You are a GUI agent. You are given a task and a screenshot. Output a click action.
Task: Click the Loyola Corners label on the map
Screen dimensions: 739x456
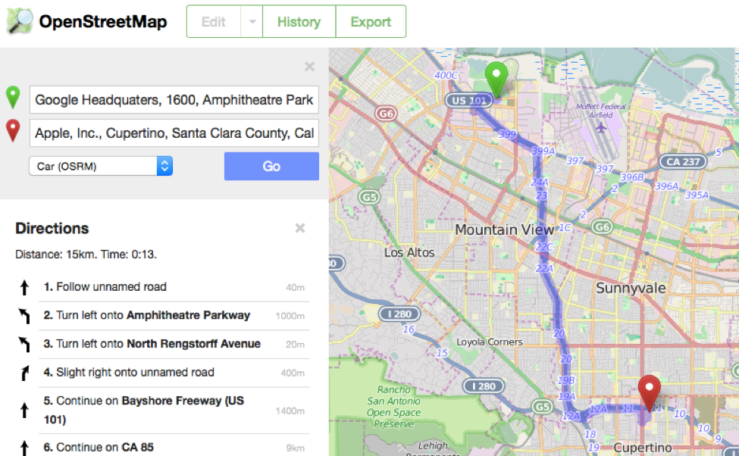489,342
